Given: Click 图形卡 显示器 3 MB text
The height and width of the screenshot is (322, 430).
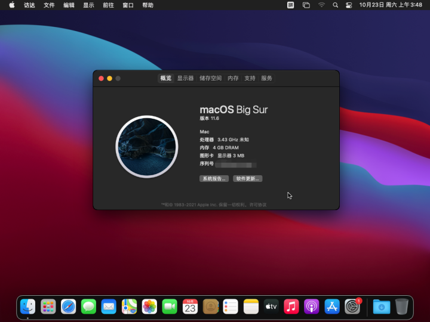Looking at the screenshot, I should coord(222,156).
